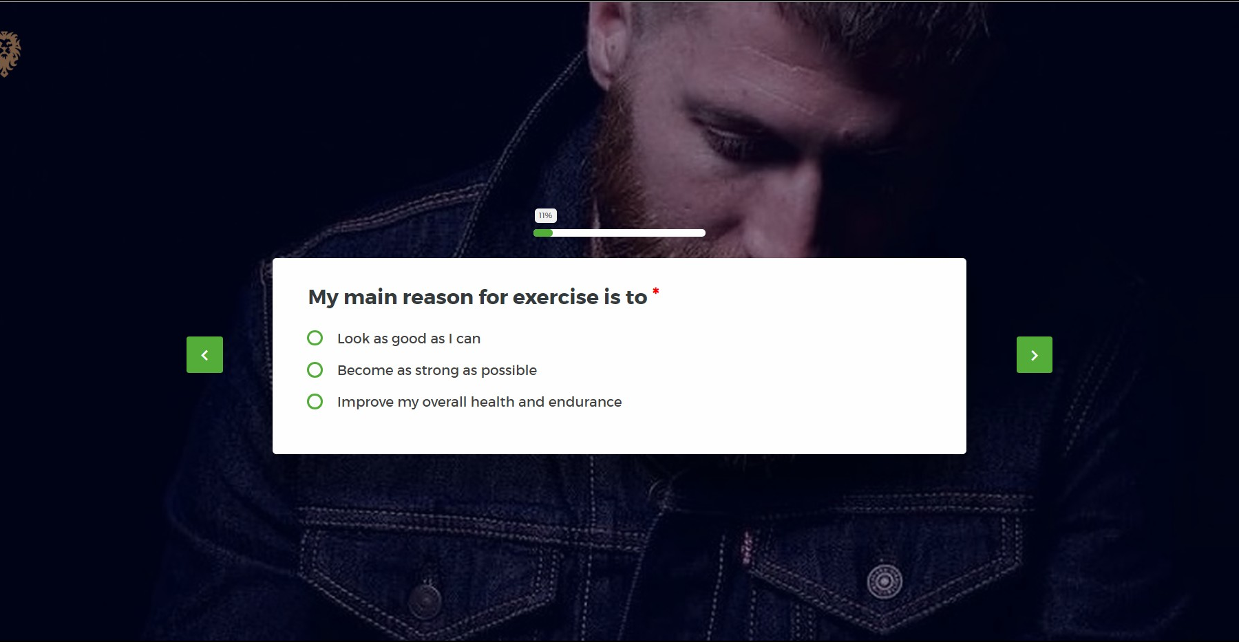
Task: Click the 'My main reason for exercise' heading
Action: click(478, 297)
